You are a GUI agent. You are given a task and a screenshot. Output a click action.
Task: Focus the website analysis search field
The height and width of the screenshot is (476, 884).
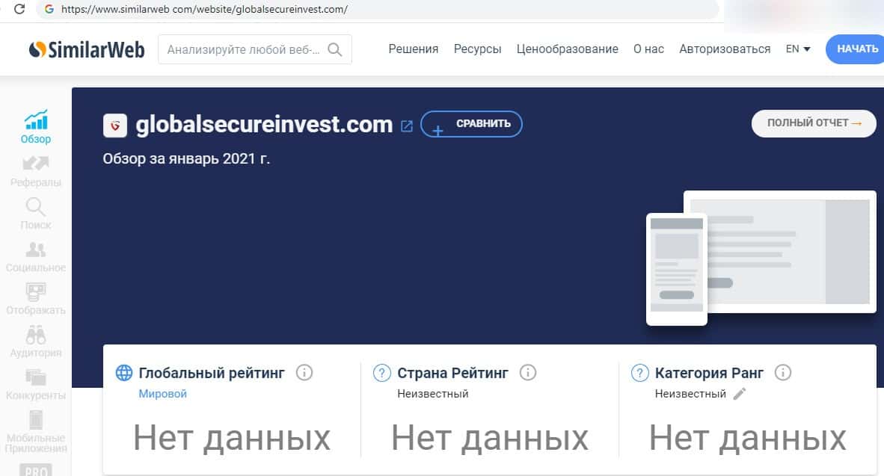(255, 49)
